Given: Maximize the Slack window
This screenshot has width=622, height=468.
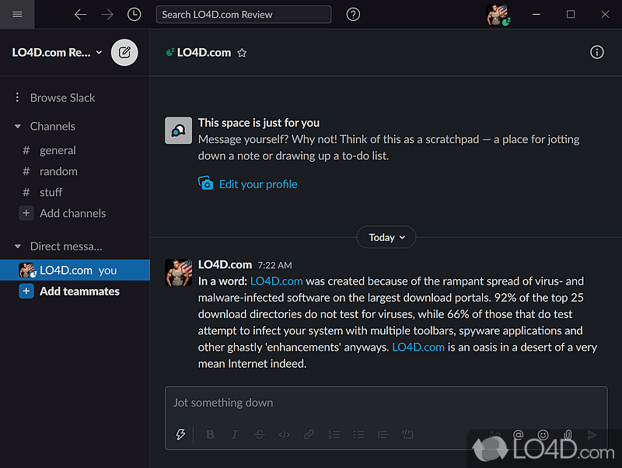Looking at the screenshot, I should point(571,14).
